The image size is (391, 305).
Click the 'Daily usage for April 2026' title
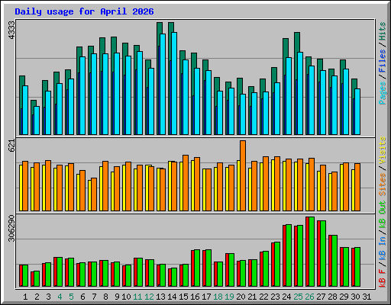tap(84, 11)
